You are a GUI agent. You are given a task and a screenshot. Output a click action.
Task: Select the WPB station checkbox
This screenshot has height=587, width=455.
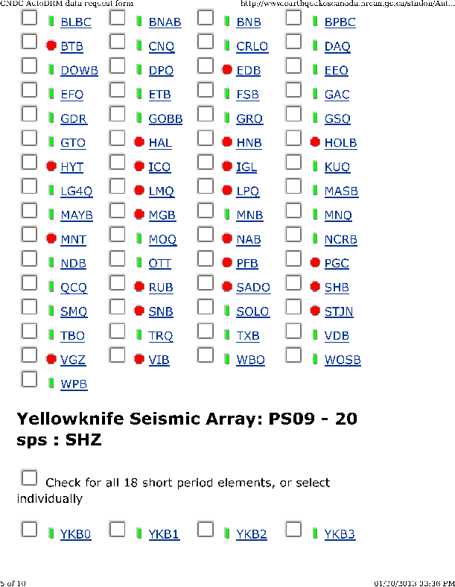29,379
